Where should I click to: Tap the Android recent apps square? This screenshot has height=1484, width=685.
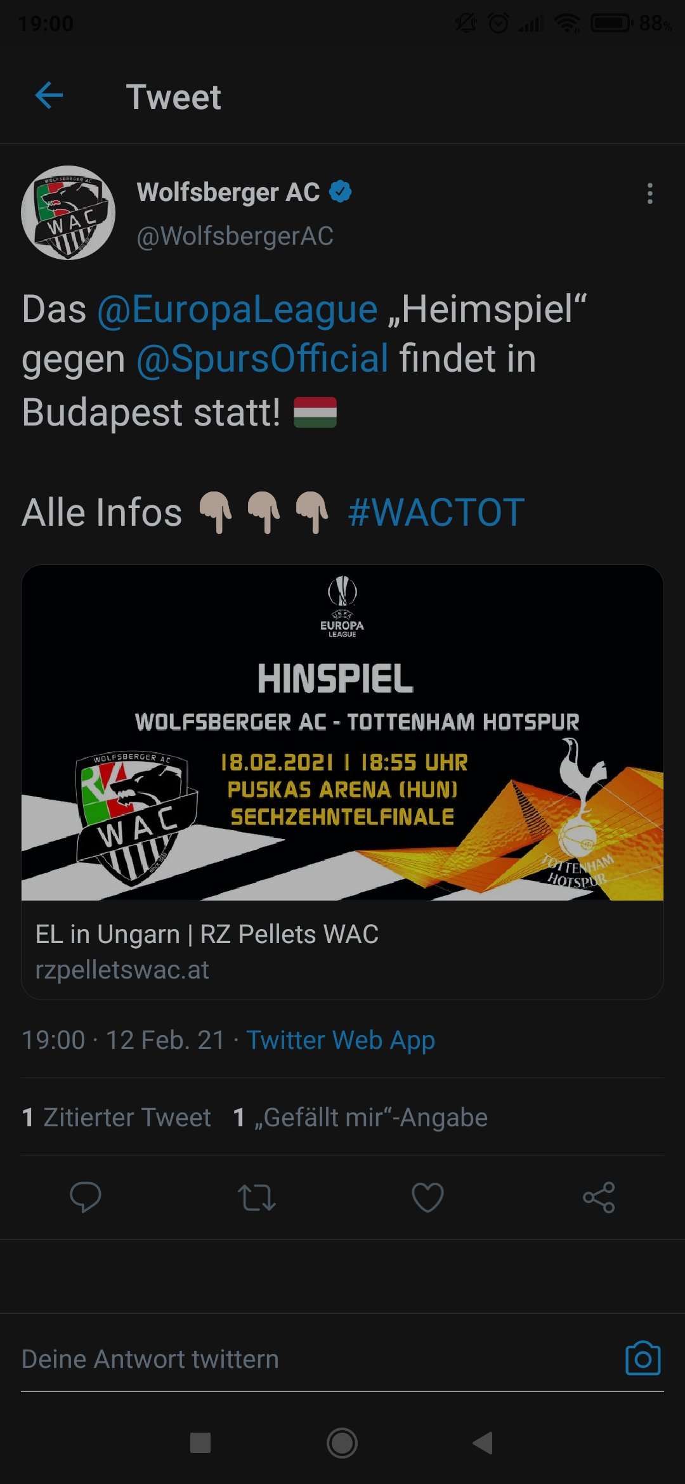tap(200, 1443)
